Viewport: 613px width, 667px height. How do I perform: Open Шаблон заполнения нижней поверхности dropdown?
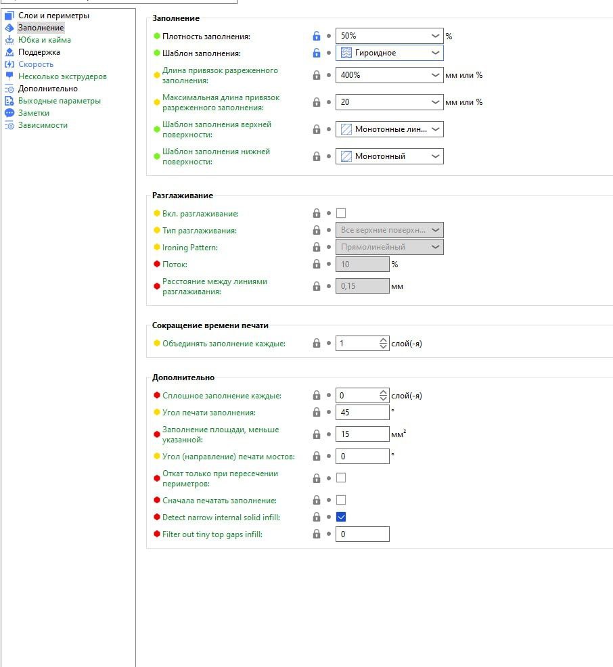click(x=435, y=156)
